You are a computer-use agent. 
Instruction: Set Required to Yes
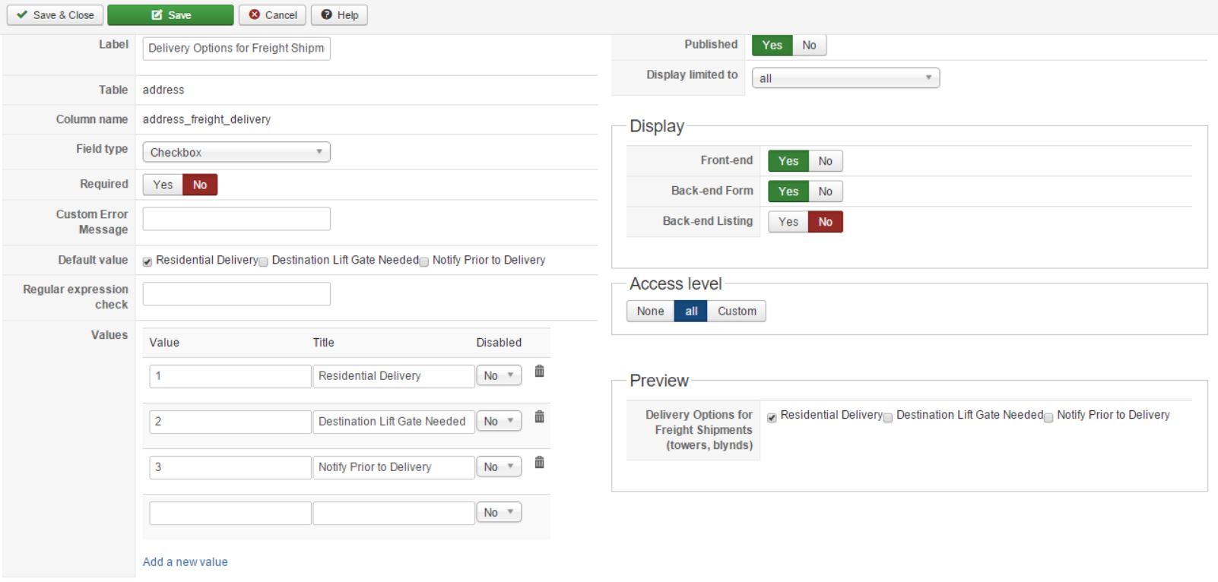click(163, 185)
